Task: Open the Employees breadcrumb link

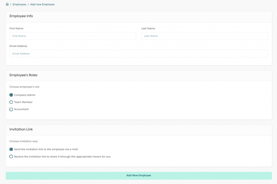Action: point(19,5)
